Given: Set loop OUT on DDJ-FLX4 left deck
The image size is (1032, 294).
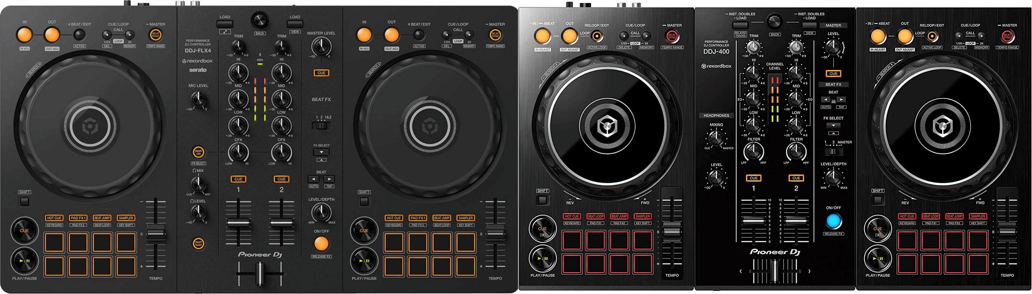Looking at the screenshot, I should (52, 35).
